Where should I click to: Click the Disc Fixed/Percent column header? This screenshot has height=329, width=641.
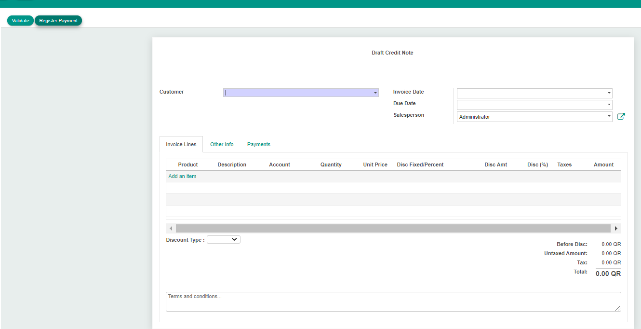point(420,164)
